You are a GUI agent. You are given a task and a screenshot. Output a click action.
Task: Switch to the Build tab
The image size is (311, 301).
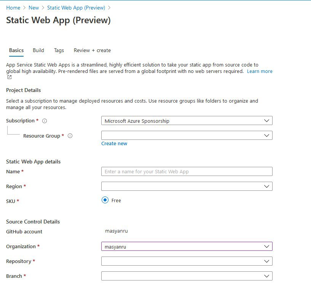(38, 50)
